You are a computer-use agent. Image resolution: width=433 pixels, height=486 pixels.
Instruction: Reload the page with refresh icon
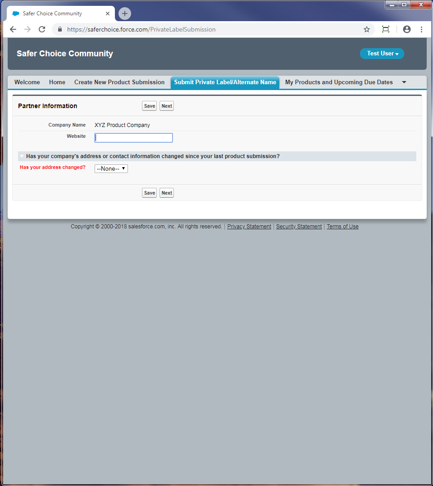tap(42, 29)
